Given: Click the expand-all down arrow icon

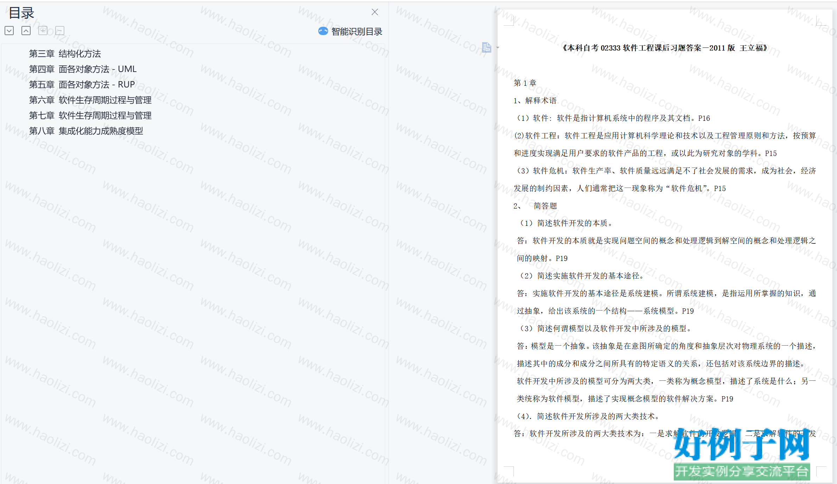Looking at the screenshot, I should coord(9,31).
